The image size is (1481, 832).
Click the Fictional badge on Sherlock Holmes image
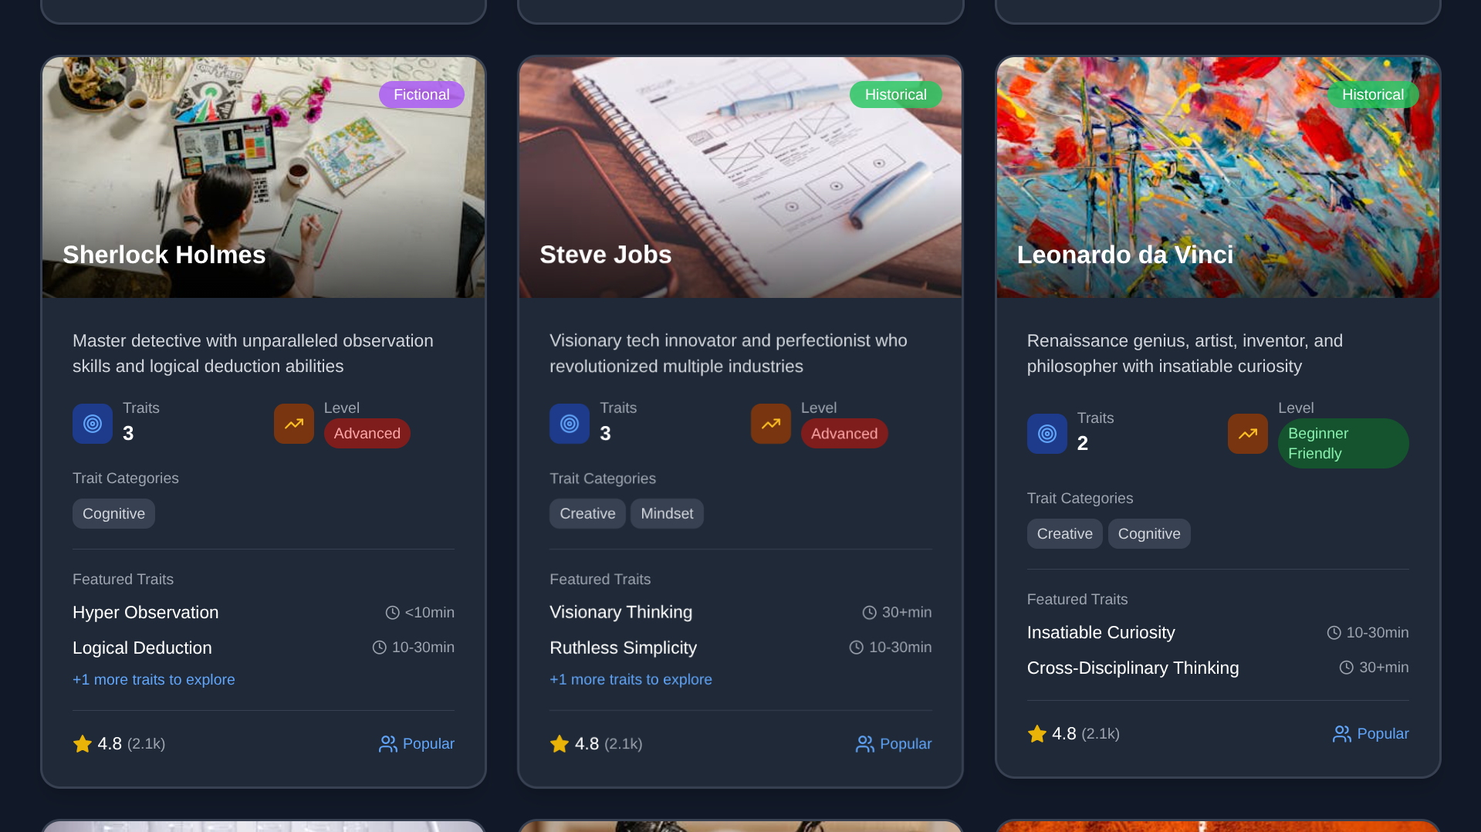pyautogui.click(x=421, y=95)
